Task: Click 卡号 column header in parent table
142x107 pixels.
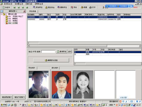Action: [97, 50]
